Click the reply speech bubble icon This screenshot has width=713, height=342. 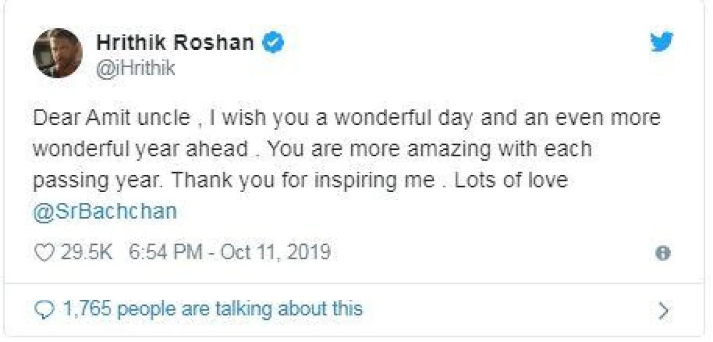click(x=45, y=309)
